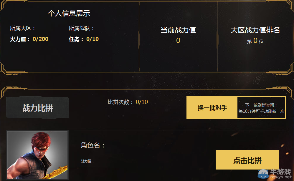Screen dimensions: 294x181
Task: Click the 当前战力值 value showing 0
Action: 178,41
